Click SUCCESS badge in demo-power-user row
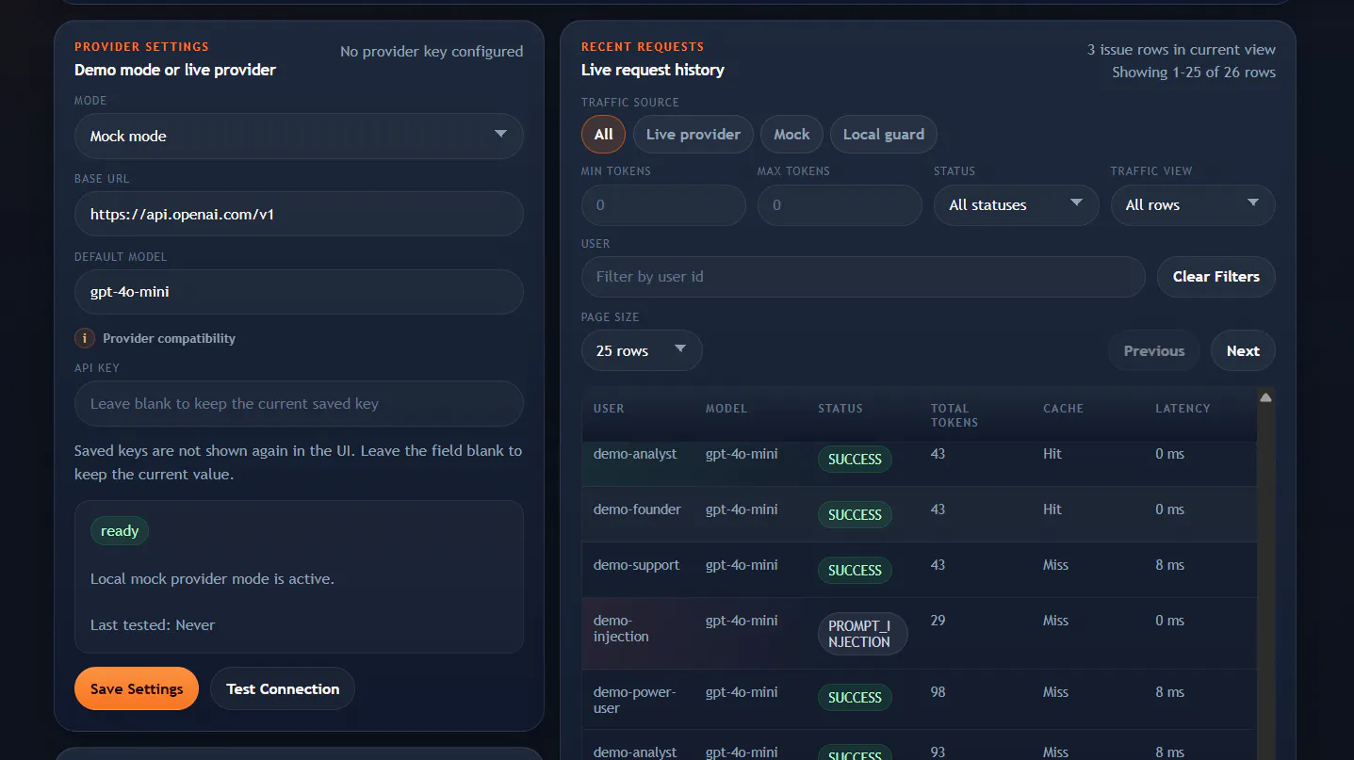1354x760 pixels. click(855, 697)
